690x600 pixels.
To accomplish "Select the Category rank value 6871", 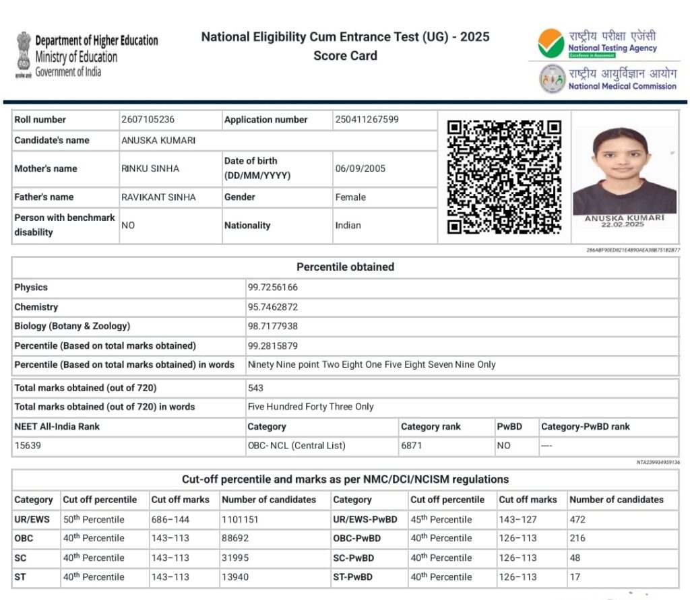I will 411,445.
